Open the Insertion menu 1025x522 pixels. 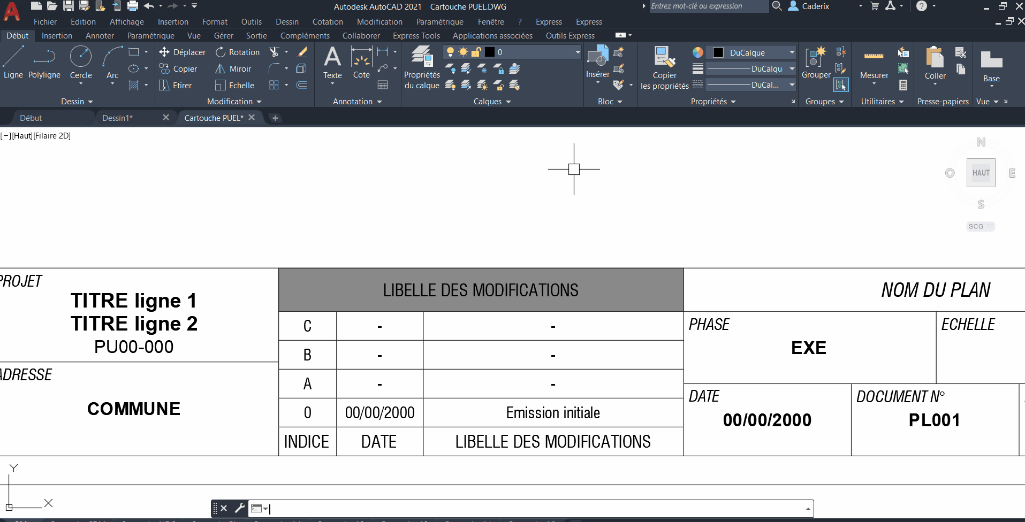coord(173,22)
